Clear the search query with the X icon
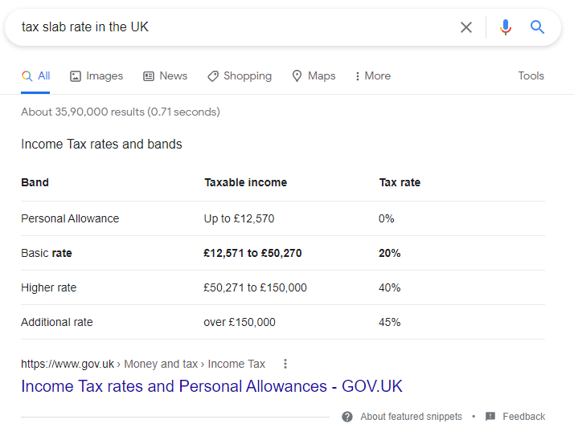This screenshot has width=574, height=440. click(x=466, y=27)
